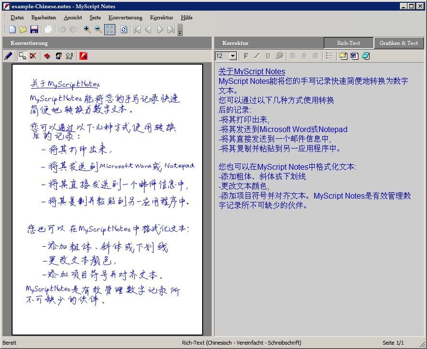Open the Datei menu
Screen dimensions: 427x349
(17, 17)
